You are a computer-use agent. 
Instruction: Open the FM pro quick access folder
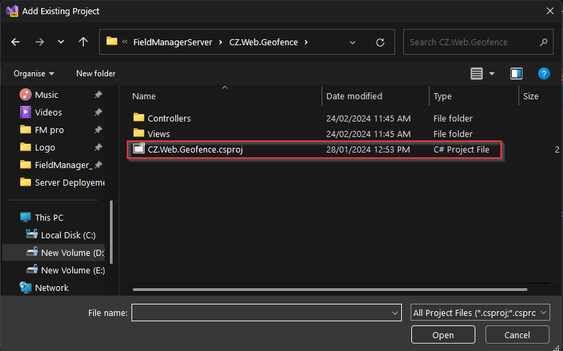[49, 130]
